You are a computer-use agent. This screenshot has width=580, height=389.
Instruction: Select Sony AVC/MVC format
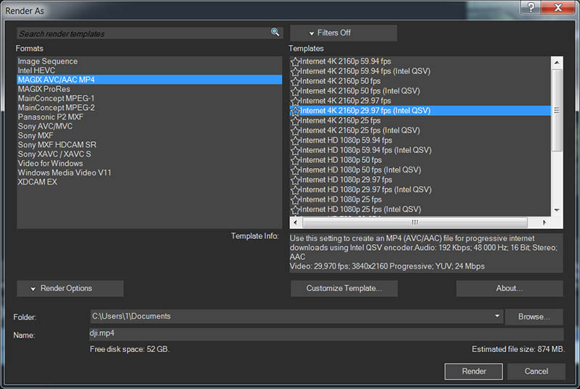[149, 126]
